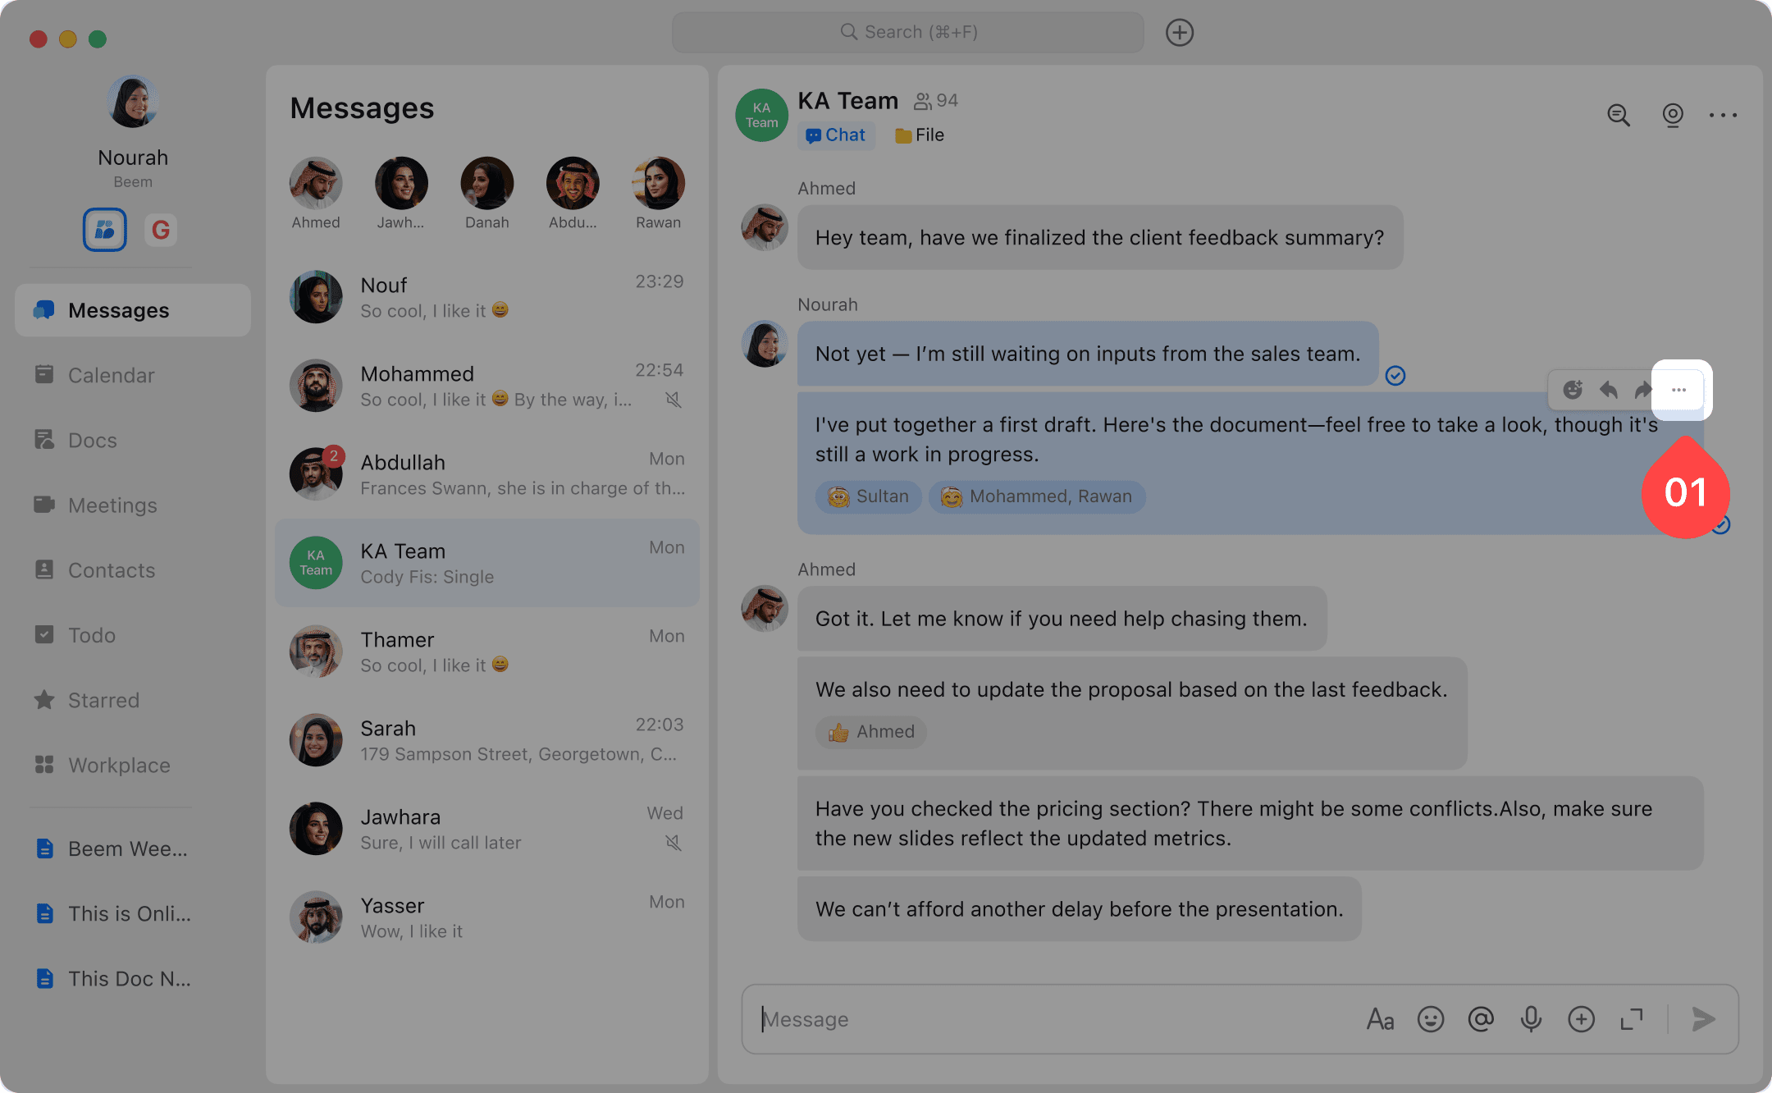Switch to the Google workspace G icon
1772x1093 pixels.
pyautogui.click(x=161, y=230)
